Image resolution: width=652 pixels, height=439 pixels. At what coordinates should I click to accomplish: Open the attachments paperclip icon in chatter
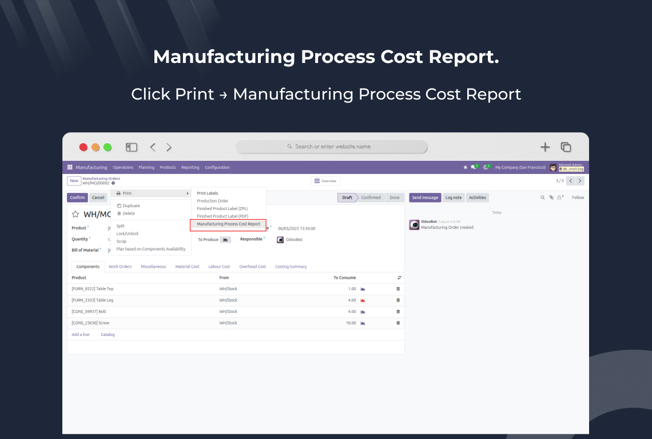tap(551, 197)
